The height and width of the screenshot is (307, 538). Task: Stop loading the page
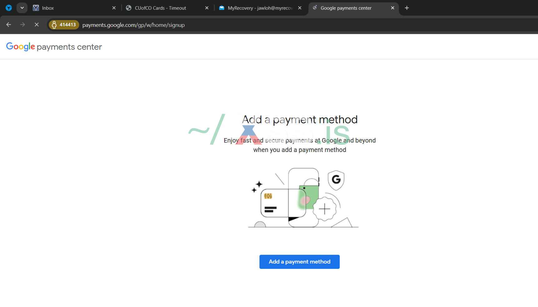pos(37,25)
